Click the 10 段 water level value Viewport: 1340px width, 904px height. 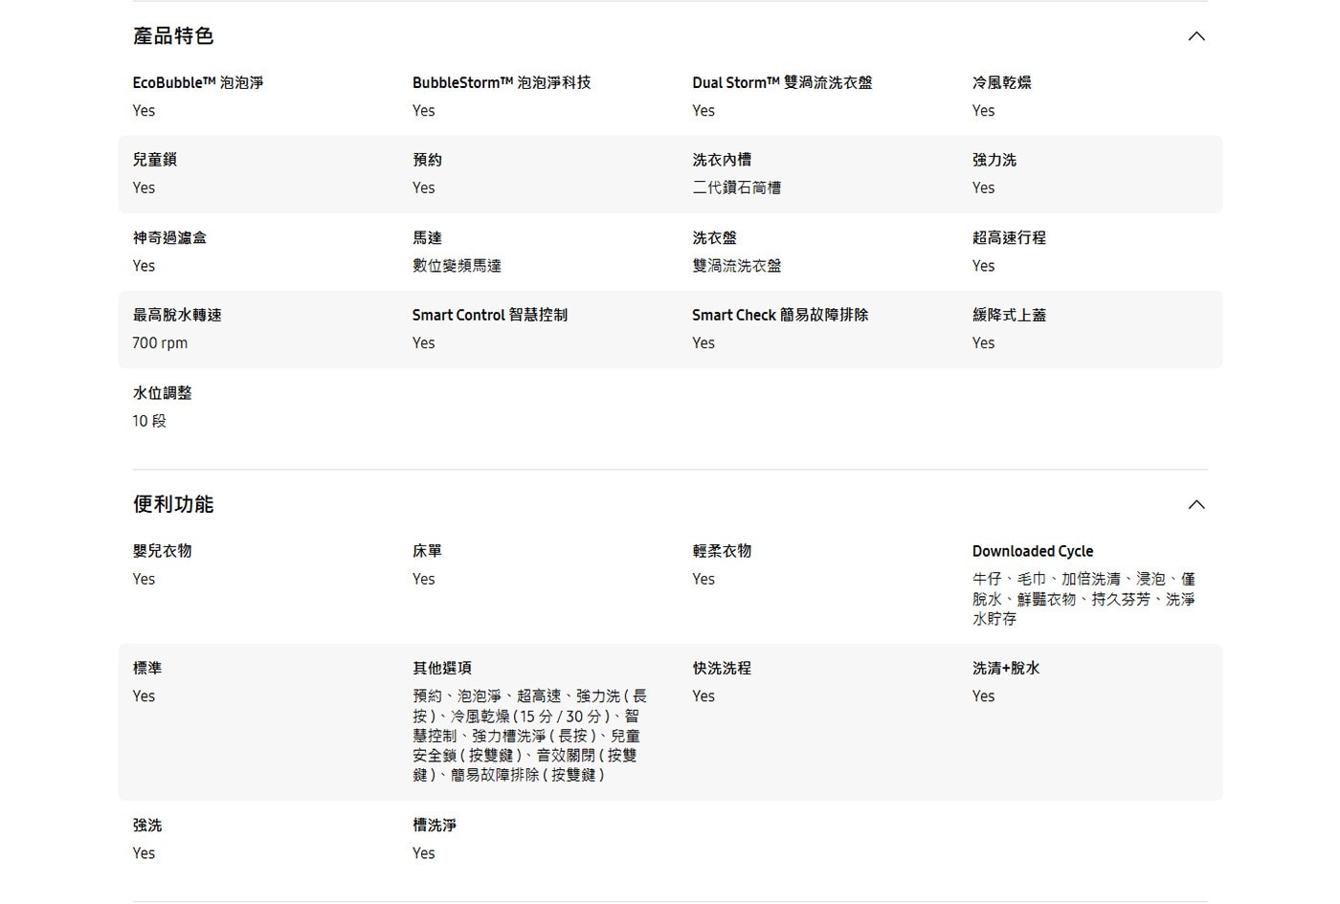pyautogui.click(x=149, y=421)
